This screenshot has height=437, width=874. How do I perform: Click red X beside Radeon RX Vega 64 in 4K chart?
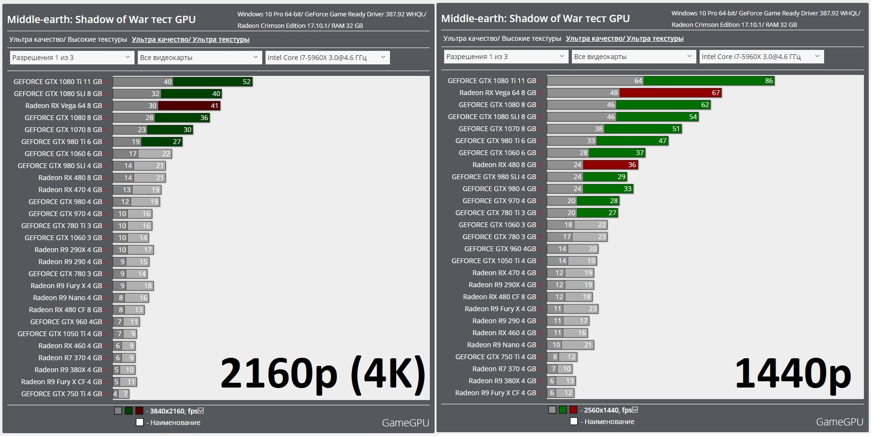click(107, 106)
